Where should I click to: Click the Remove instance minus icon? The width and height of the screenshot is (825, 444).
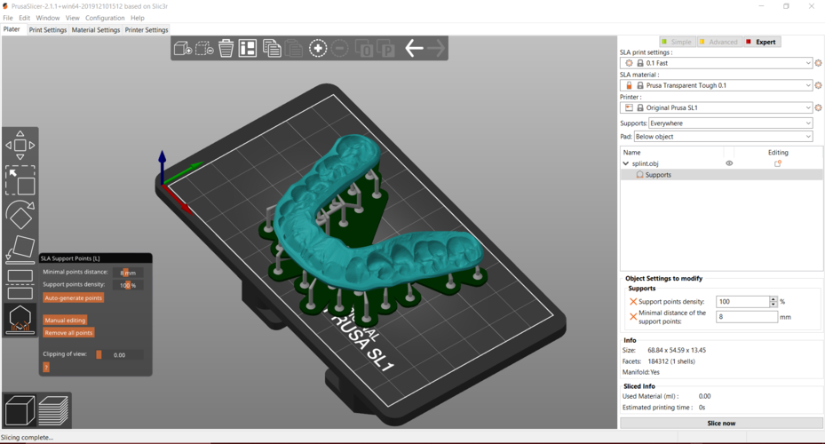[340, 49]
